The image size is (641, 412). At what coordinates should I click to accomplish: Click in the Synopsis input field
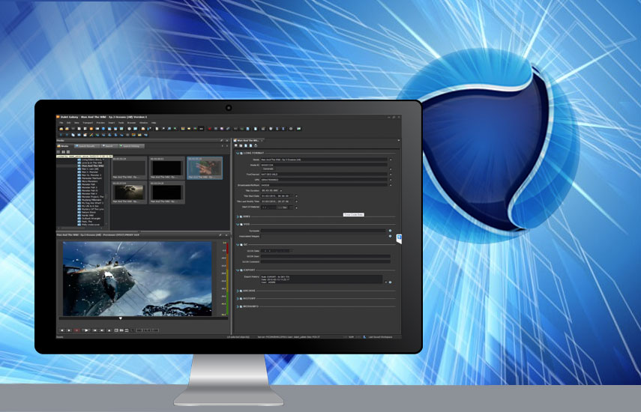tap(323, 231)
